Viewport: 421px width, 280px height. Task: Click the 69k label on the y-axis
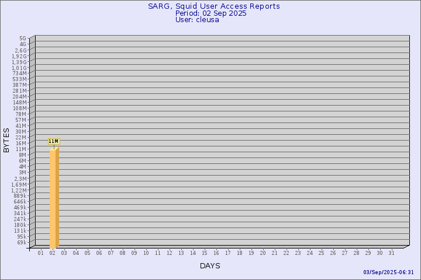coord(21,242)
